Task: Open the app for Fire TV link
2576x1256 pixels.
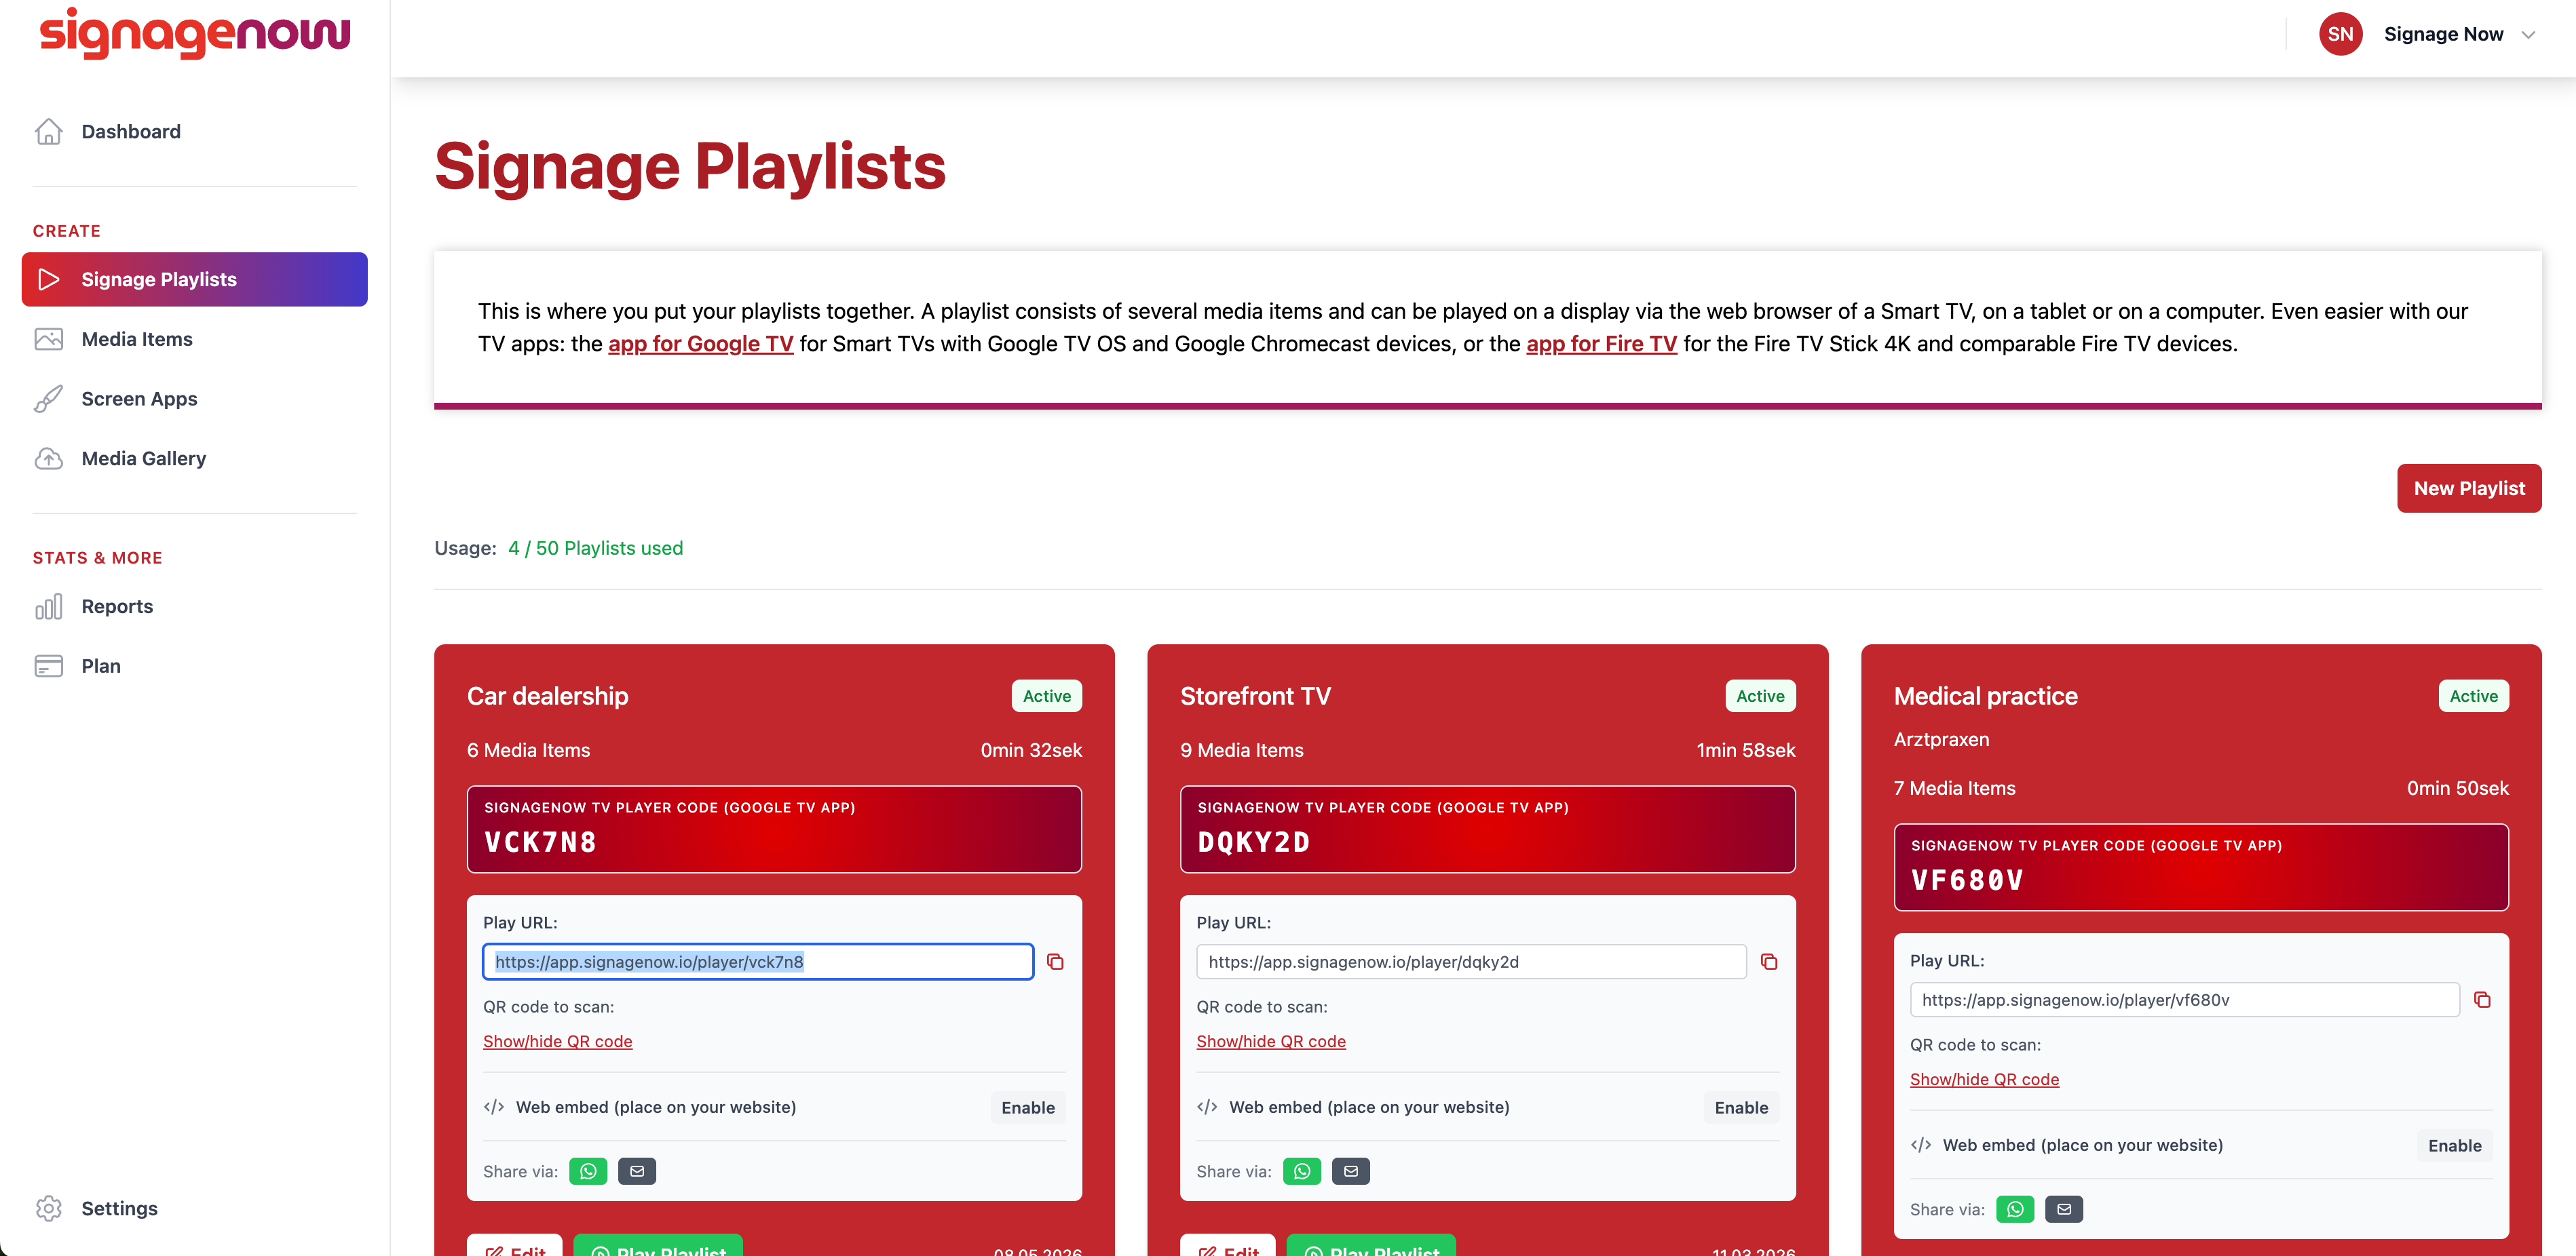Action: [1601, 344]
